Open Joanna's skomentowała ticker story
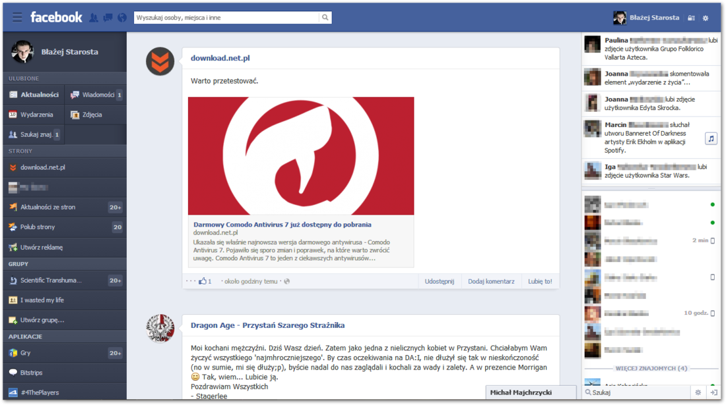 tap(651, 78)
